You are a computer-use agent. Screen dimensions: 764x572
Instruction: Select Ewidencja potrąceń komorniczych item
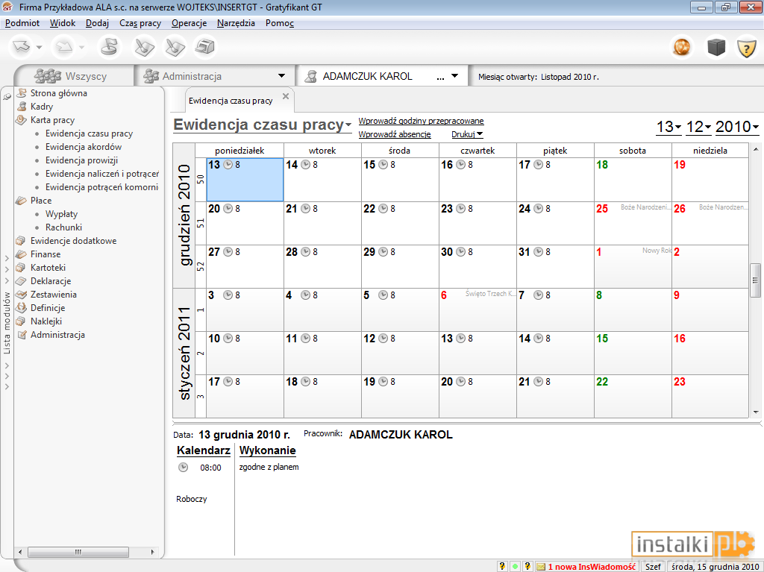tap(101, 187)
